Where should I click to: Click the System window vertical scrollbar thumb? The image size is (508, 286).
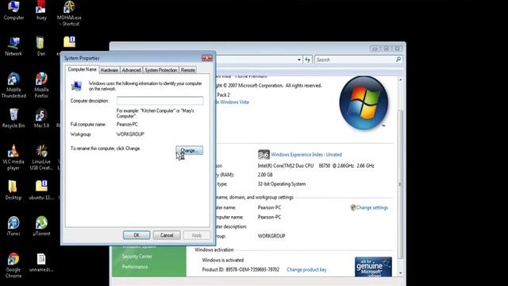point(400,184)
